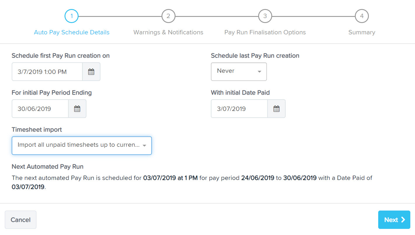The height and width of the screenshot is (235, 415).
Task: Click the Pay Period Ending date field
Action: pyautogui.click(x=40, y=109)
